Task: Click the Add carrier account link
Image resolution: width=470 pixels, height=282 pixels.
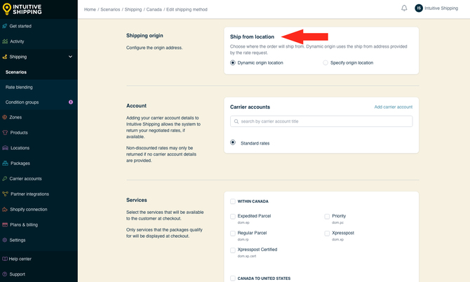Action: [x=394, y=107]
